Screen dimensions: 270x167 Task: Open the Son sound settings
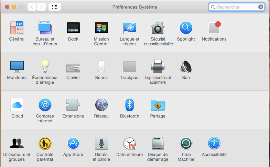[x=186, y=66]
